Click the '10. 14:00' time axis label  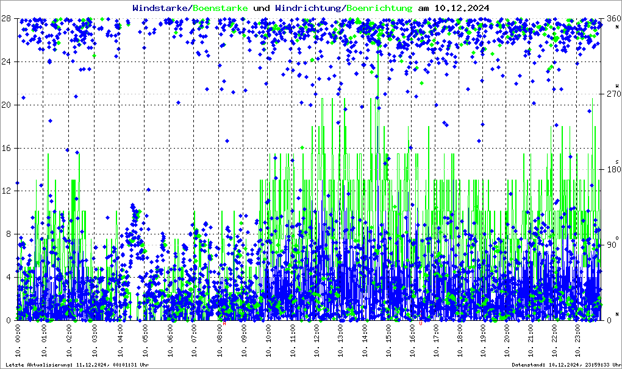364,340
